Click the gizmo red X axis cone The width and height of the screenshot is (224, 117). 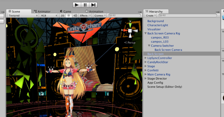click(x=125, y=30)
